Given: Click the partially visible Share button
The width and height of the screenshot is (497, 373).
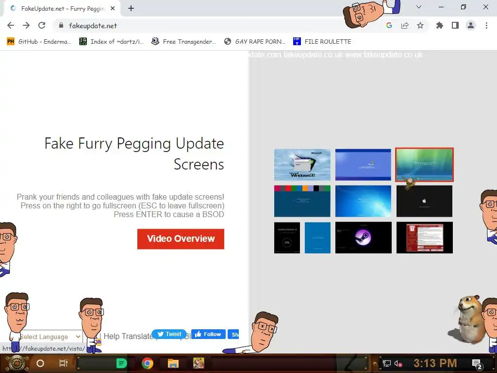Looking at the screenshot, I should (x=233, y=334).
